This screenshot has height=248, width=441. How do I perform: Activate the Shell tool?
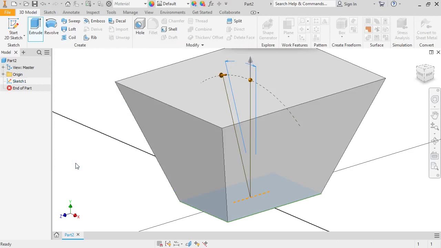coord(169,29)
